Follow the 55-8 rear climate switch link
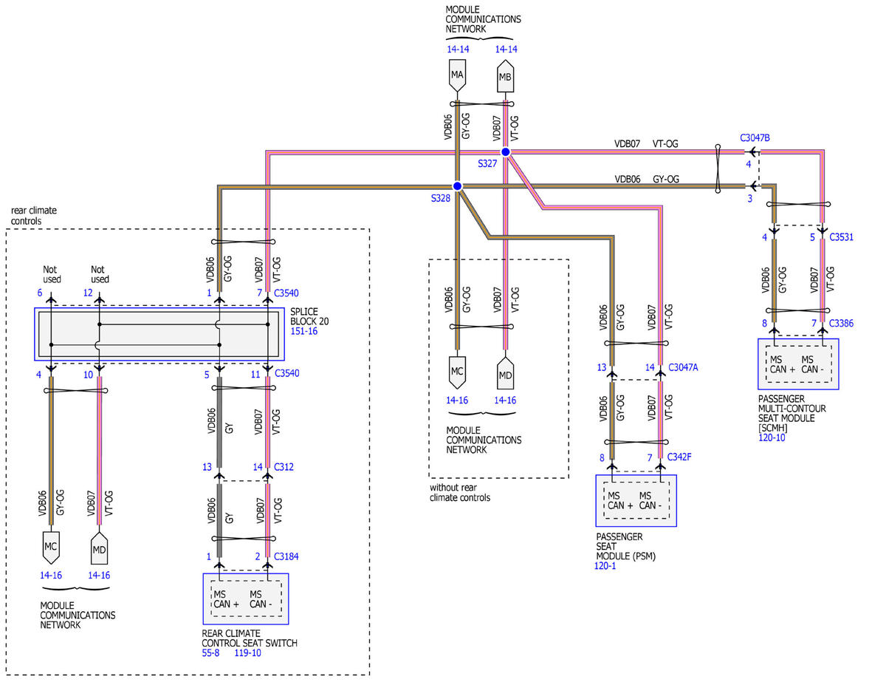 pyautogui.click(x=210, y=653)
